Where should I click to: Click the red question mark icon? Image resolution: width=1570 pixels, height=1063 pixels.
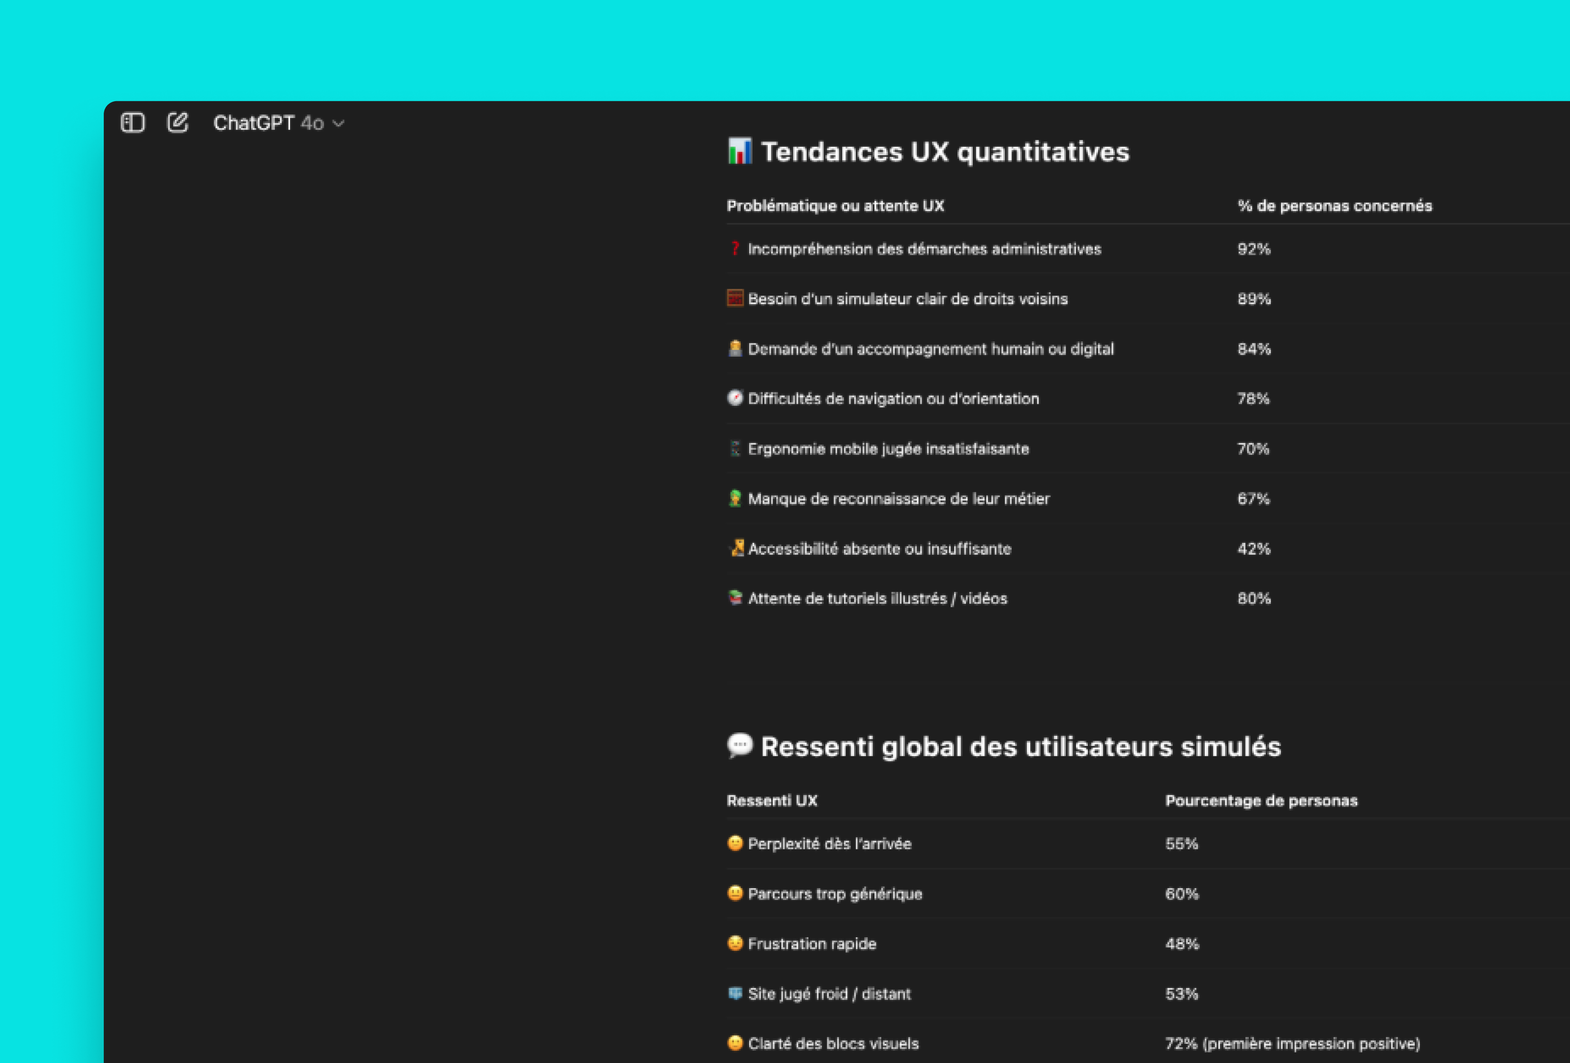[735, 249]
